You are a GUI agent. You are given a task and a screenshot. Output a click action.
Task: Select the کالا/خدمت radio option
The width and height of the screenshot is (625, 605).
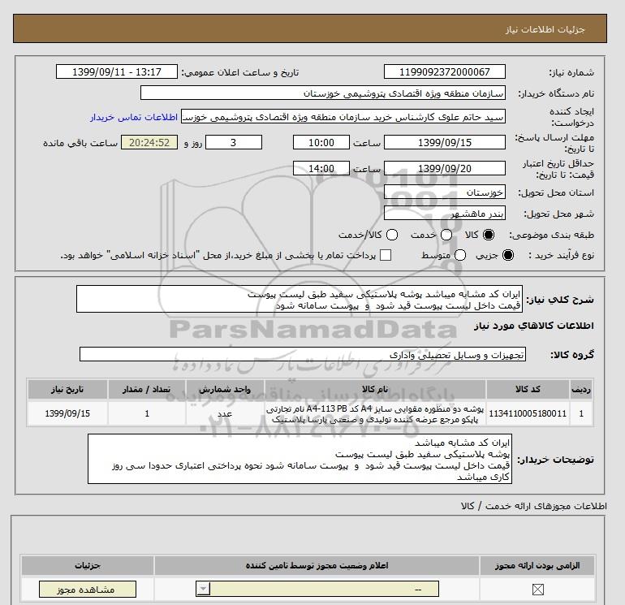pyautogui.click(x=392, y=235)
